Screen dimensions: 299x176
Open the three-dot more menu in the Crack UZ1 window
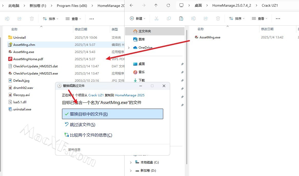(x=278, y=19)
